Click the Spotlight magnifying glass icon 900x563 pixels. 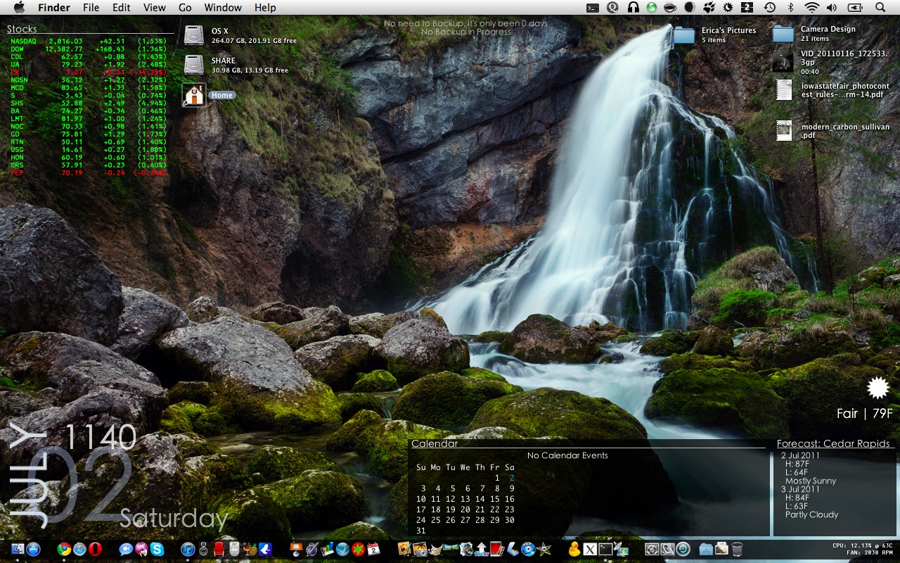coord(880,8)
